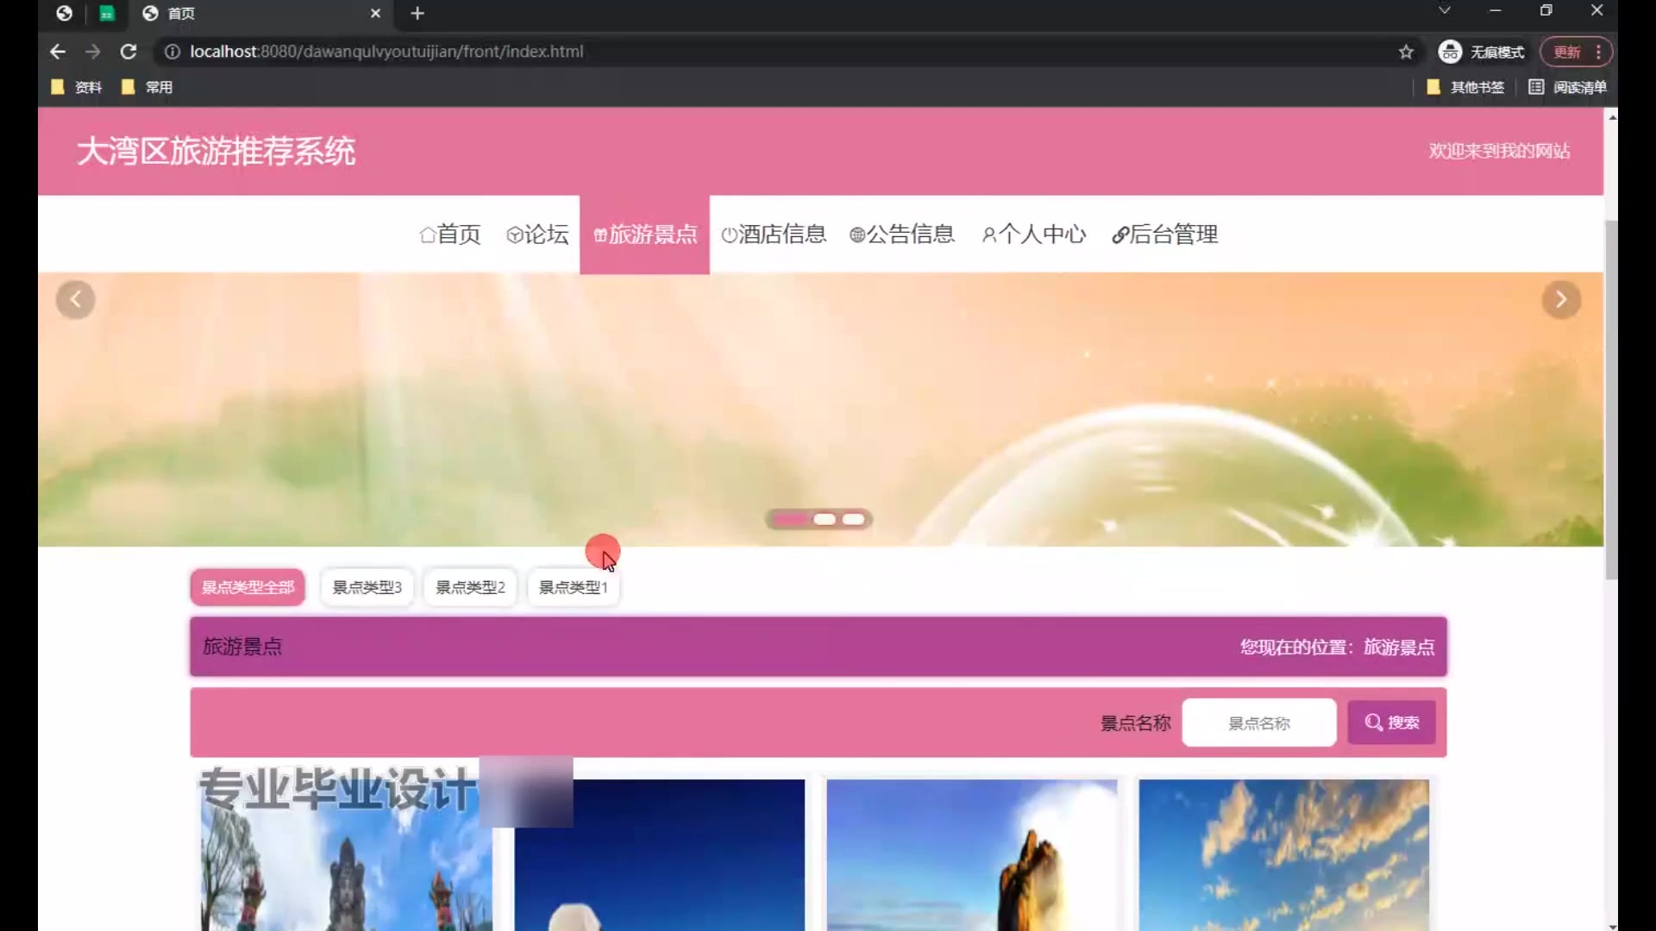Open the 资料 bookmarks folder
1656x931 pixels.
pyautogui.click(x=77, y=87)
